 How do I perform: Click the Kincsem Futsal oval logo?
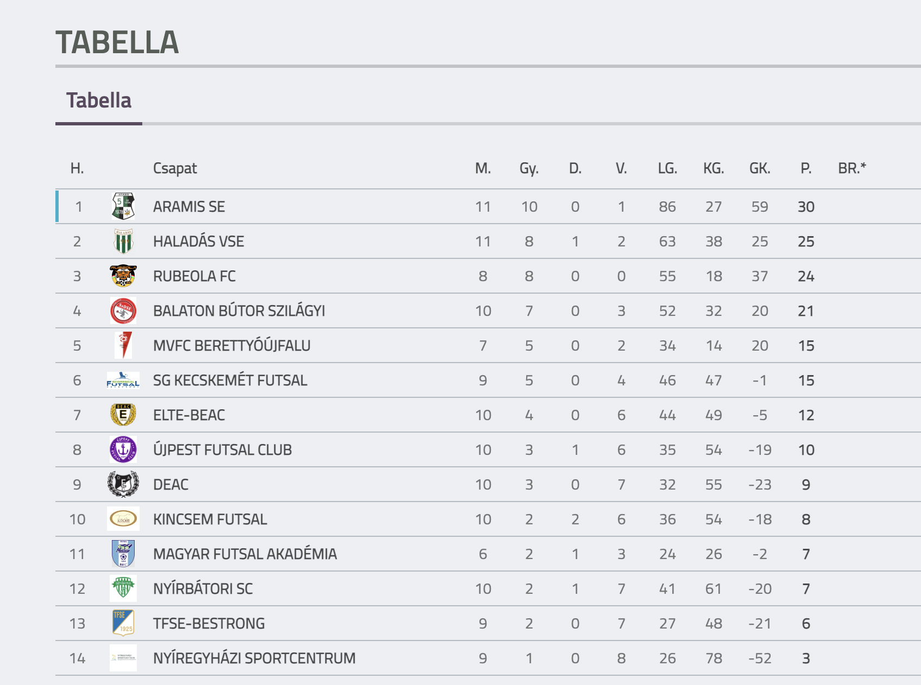(x=123, y=519)
